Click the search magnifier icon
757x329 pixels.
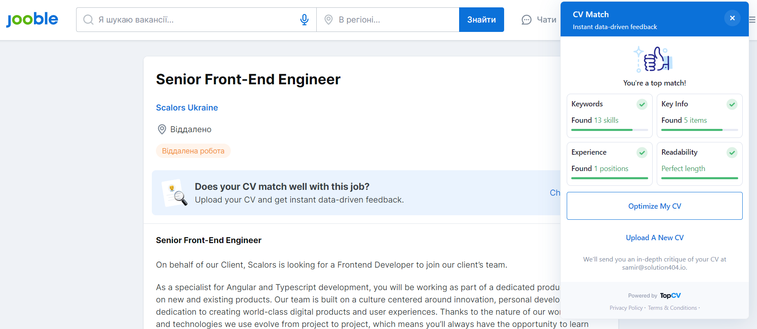tap(88, 20)
